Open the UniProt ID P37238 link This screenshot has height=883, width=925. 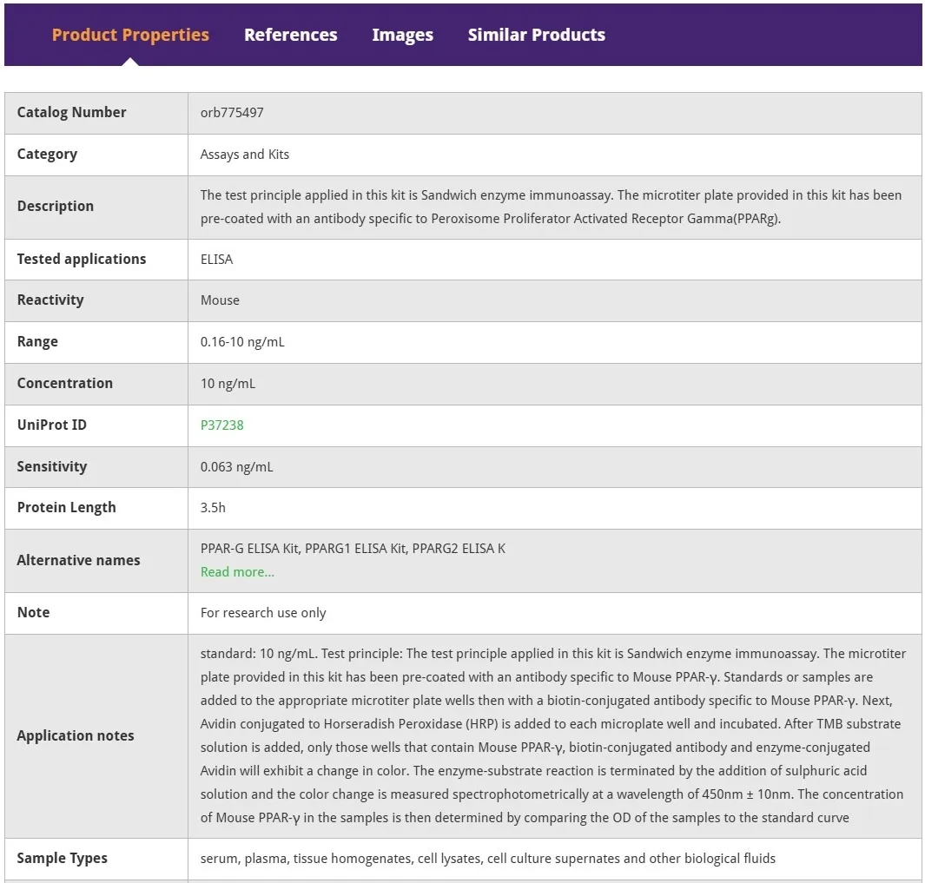coord(221,425)
